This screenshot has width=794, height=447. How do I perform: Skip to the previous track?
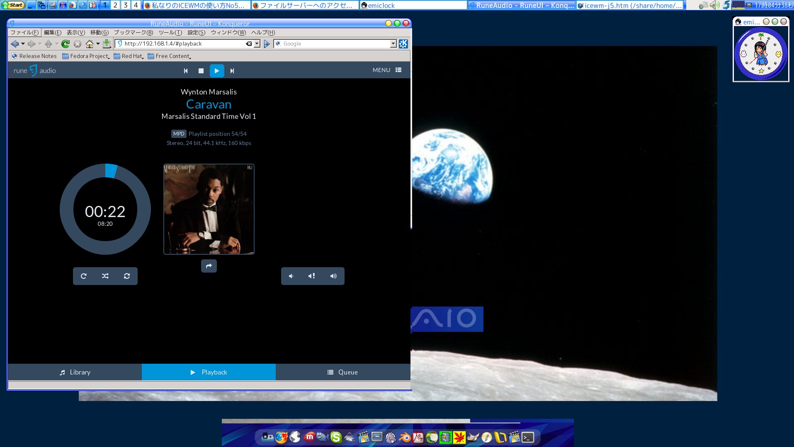186,71
